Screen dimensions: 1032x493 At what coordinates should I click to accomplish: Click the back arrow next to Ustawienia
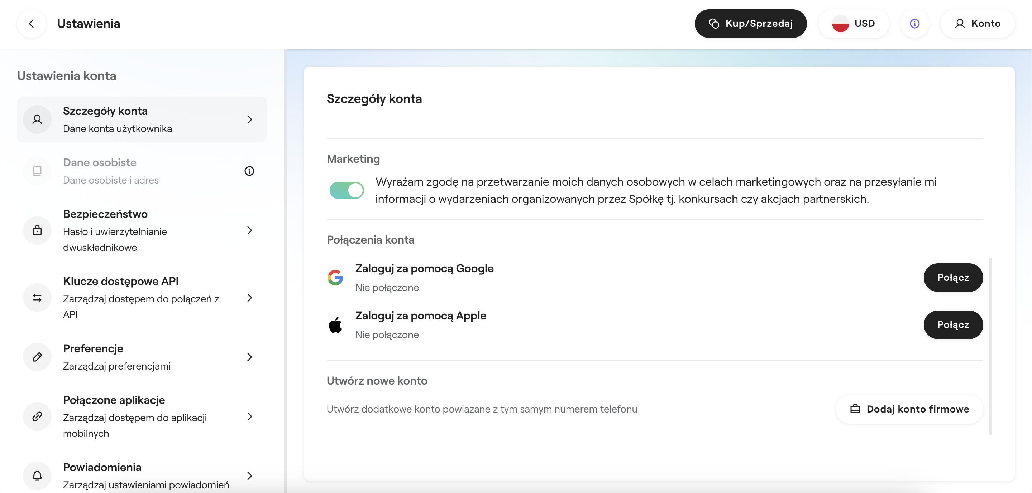coord(31,24)
